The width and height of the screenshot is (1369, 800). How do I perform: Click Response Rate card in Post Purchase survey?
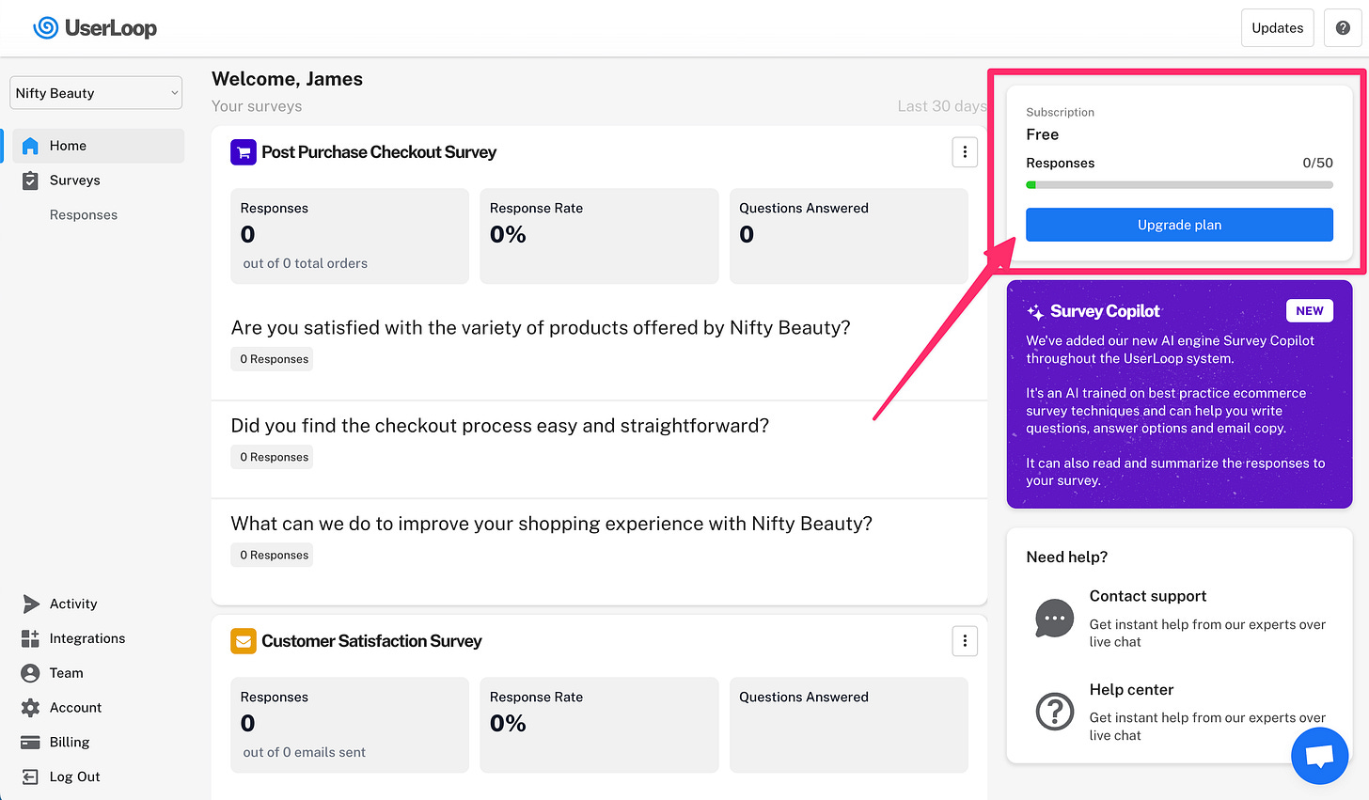point(599,236)
